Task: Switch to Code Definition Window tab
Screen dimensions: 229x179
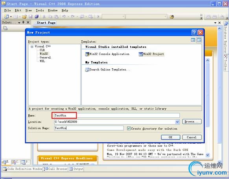Action: point(22,169)
